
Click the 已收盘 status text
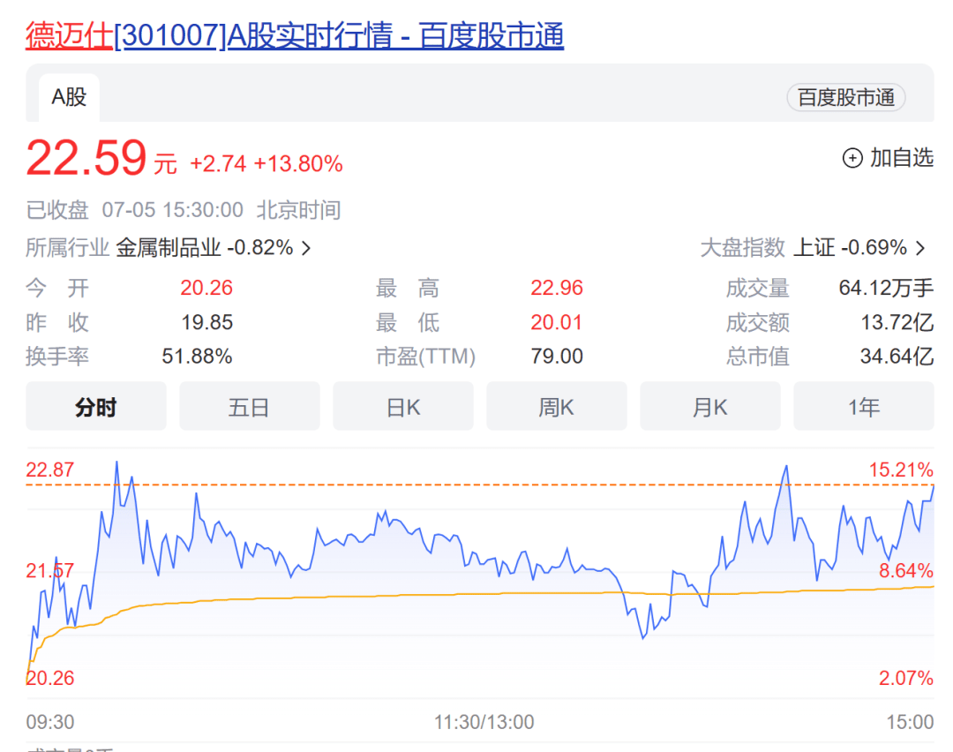coord(57,210)
